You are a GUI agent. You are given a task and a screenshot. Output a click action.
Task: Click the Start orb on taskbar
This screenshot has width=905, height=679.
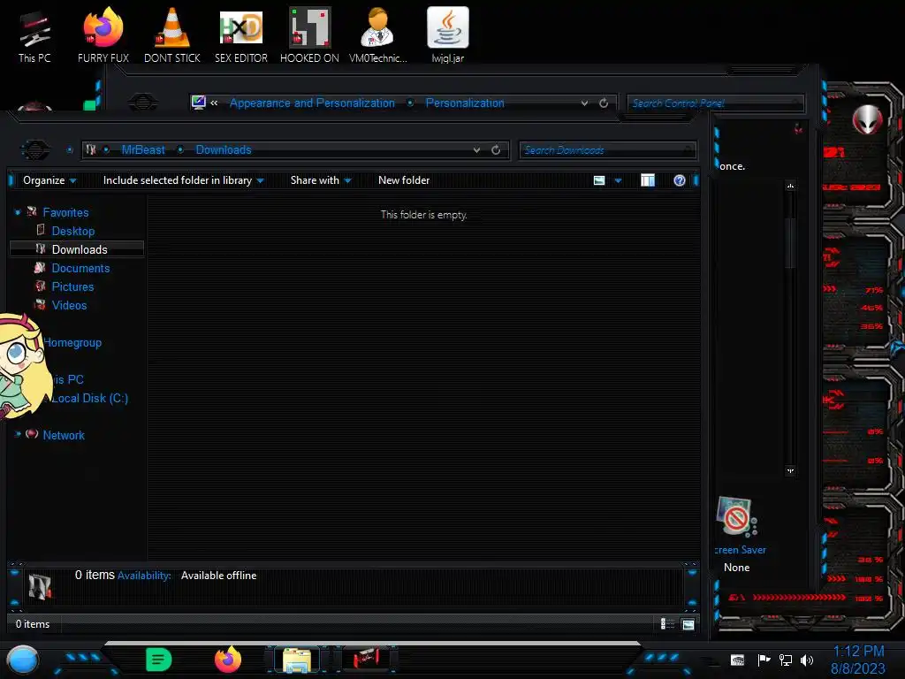click(23, 660)
